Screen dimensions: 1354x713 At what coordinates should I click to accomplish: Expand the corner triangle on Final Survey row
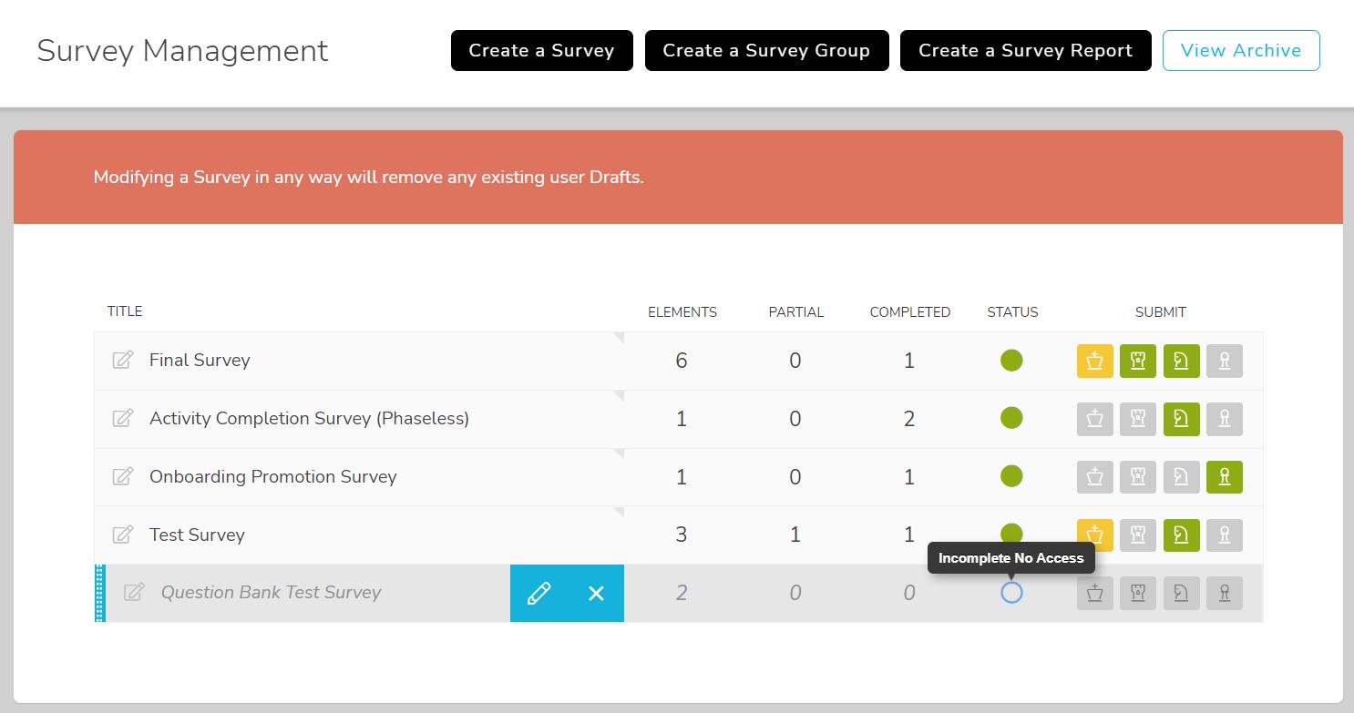point(620,337)
